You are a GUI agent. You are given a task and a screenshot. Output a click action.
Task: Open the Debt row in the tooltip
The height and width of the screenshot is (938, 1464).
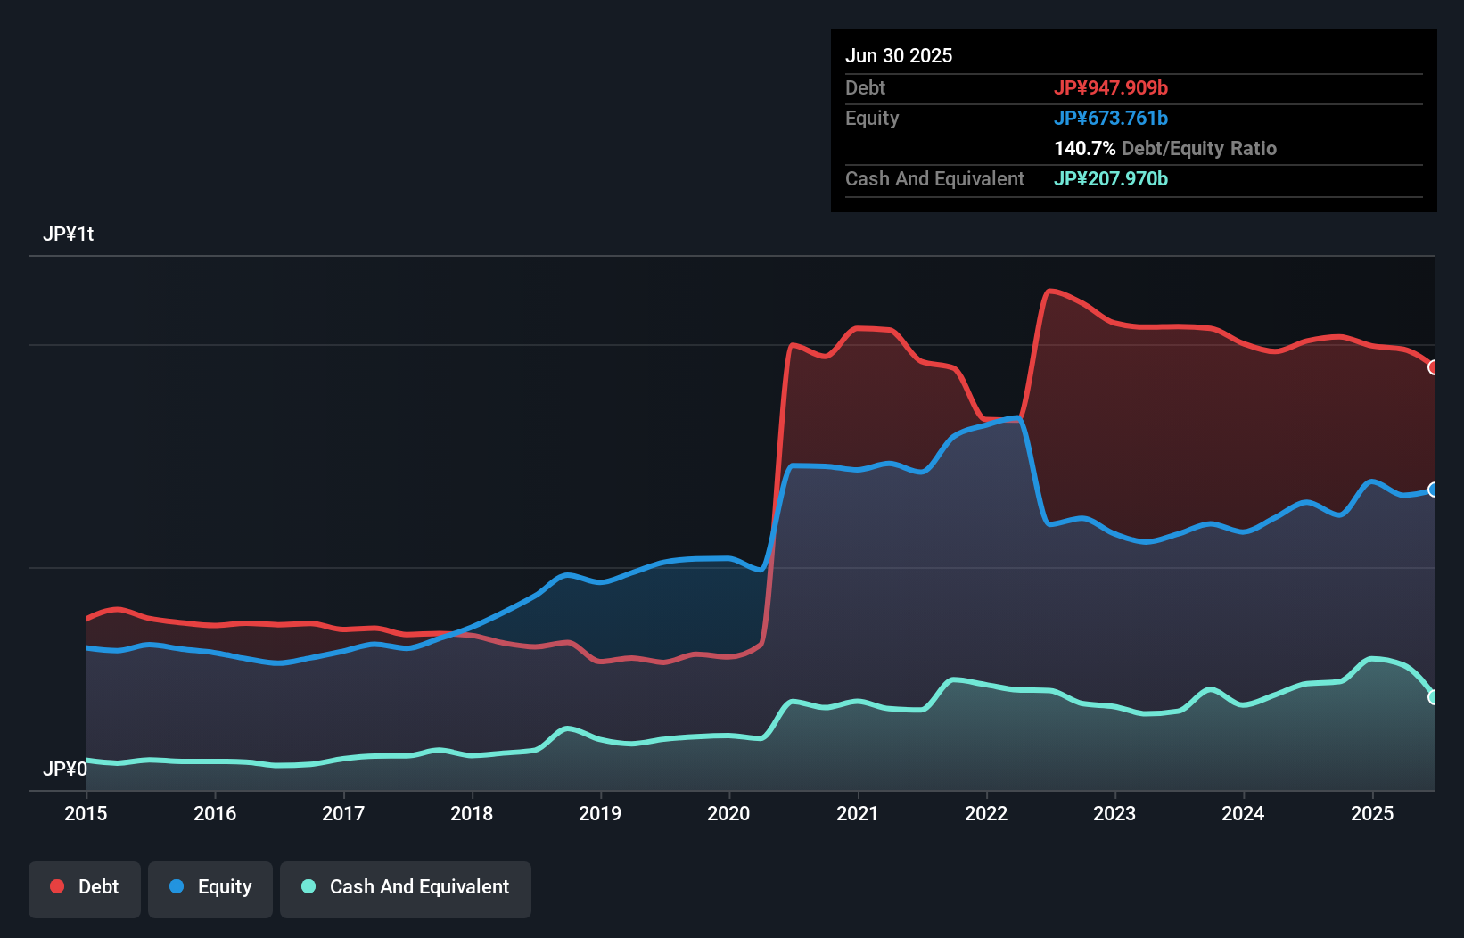tap(865, 87)
